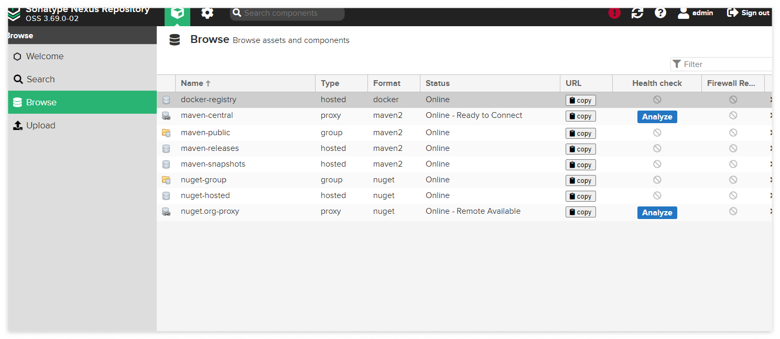The height and width of the screenshot is (339, 780).
Task: Open the Browse cube icon in header
Action: pos(177,14)
